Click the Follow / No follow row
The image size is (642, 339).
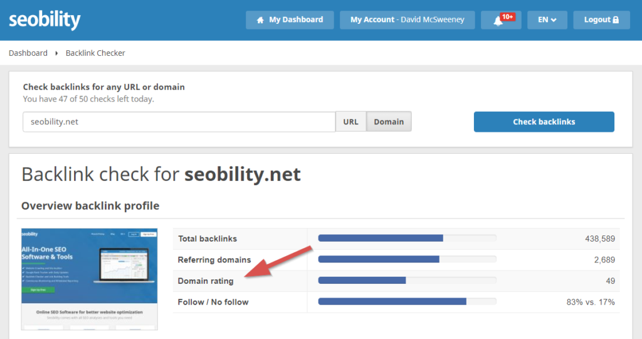tap(396, 302)
